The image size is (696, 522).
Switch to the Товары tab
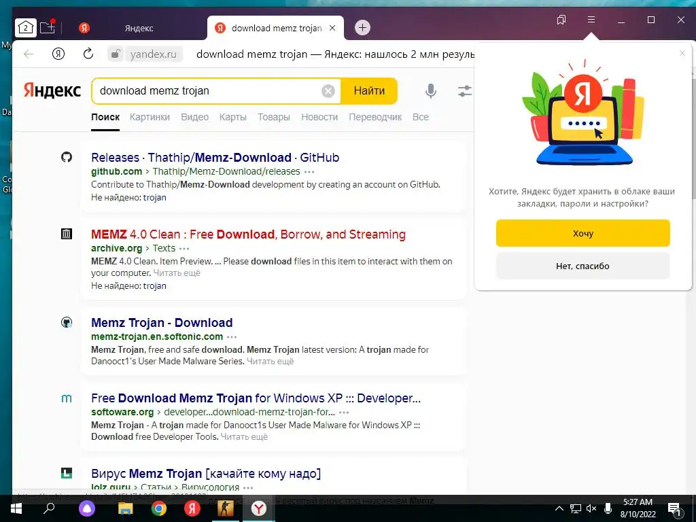[x=273, y=117]
